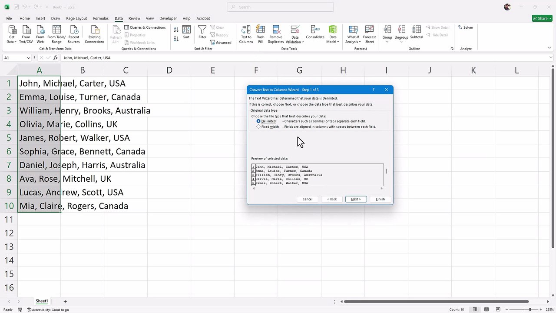Viewport: 556px width, 313px height.
Task: Click the 235% zoom level
Action: (550, 310)
